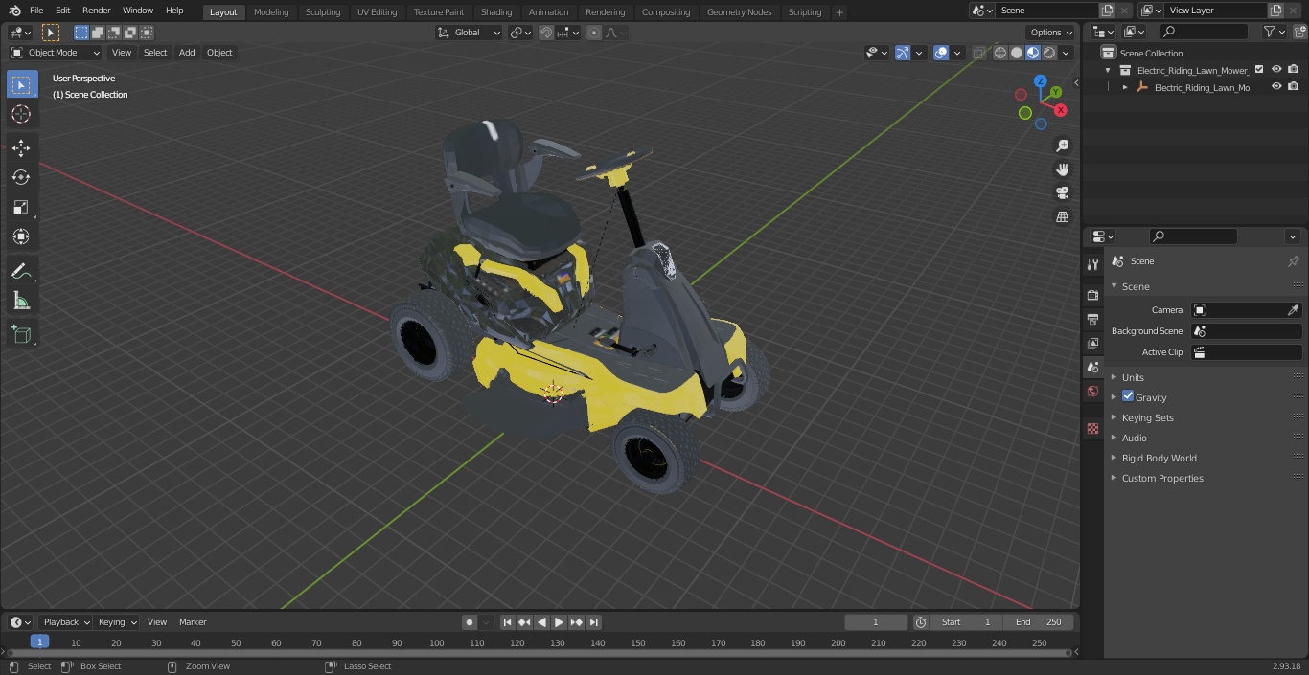Jump to the timeline start frame
Image resolution: width=1309 pixels, height=675 pixels.
click(508, 622)
